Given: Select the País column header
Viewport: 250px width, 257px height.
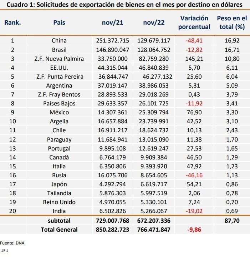Looking at the screenshot, I should coord(59,23).
